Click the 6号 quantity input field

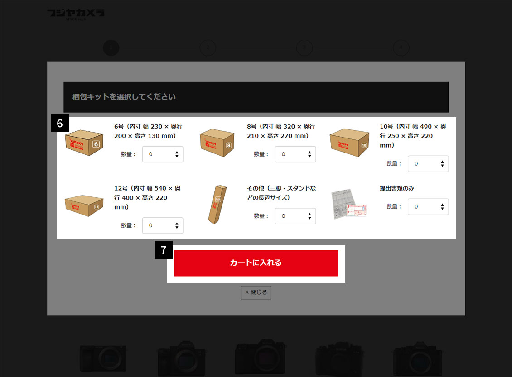(163, 154)
